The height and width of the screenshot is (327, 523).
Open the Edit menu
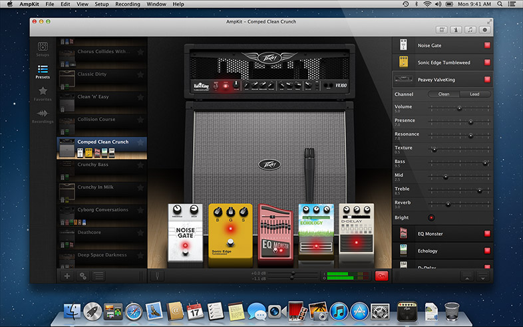click(x=65, y=4)
